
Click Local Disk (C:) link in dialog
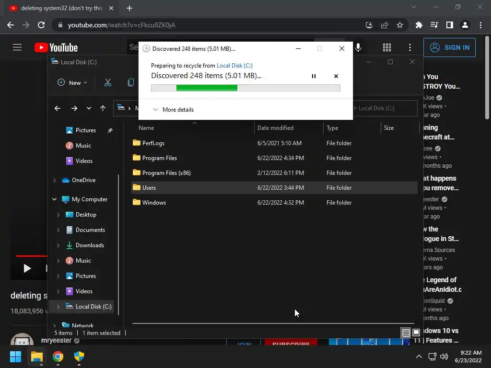coord(234,65)
